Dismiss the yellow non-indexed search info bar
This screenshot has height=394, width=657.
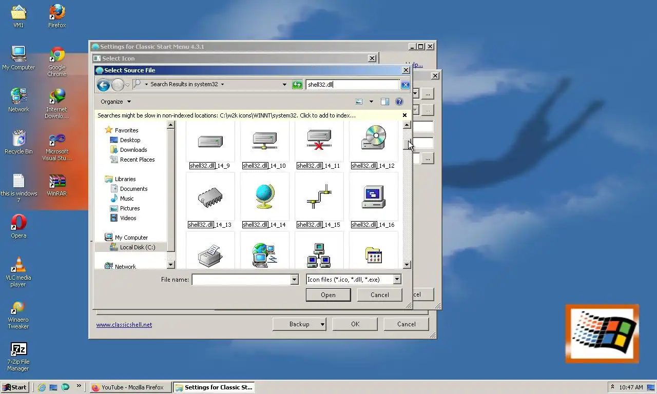tap(404, 115)
